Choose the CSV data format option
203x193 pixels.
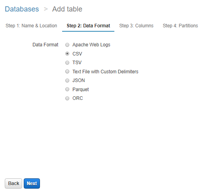pyautogui.click(x=67, y=54)
